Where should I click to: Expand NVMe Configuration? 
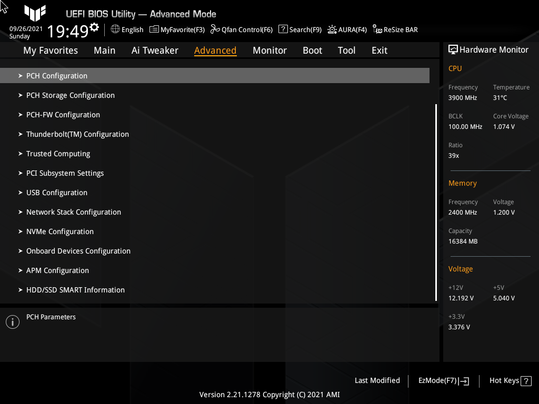pyautogui.click(x=59, y=231)
